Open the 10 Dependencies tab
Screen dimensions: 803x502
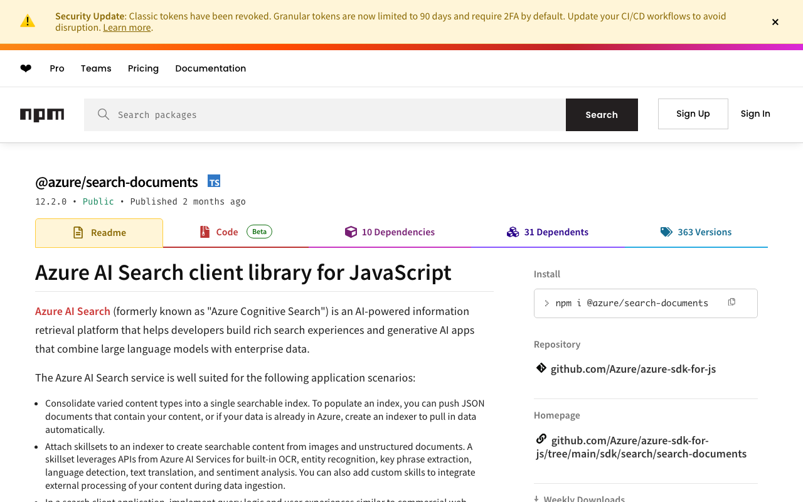(390, 232)
